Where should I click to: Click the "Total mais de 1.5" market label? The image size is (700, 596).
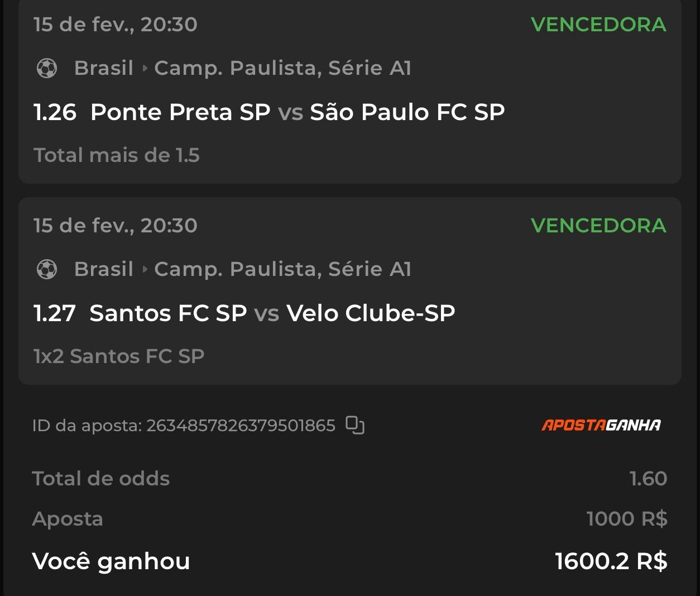click(x=117, y=155)
